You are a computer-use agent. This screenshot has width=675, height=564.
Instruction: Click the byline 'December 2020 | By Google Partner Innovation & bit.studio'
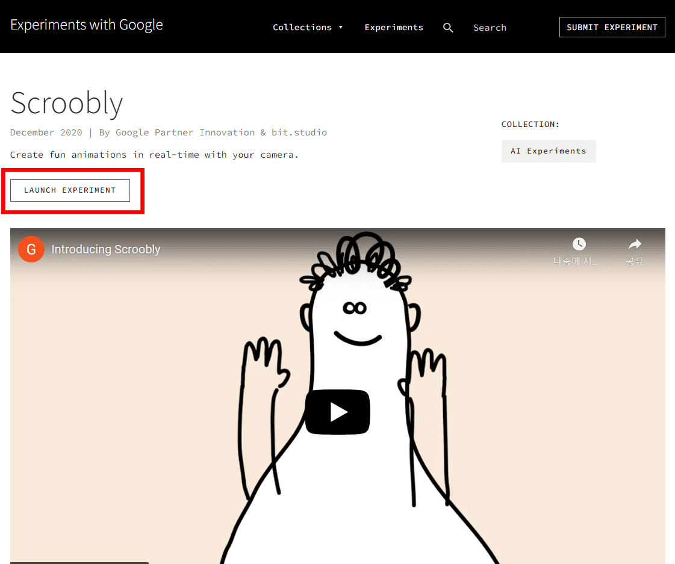[x=169, y=132]
